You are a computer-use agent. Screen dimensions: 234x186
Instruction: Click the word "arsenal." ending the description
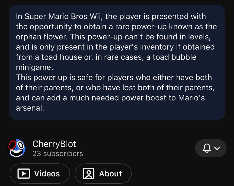pos(30,108)
